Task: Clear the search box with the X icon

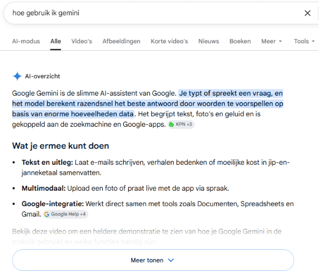Action: pos(307,13)
